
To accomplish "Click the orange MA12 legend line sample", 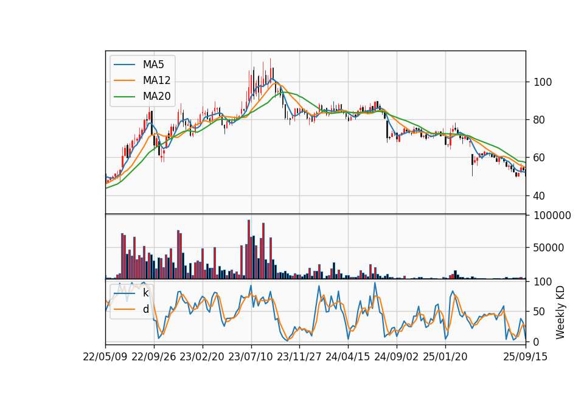I will click(x=124, y=80).
